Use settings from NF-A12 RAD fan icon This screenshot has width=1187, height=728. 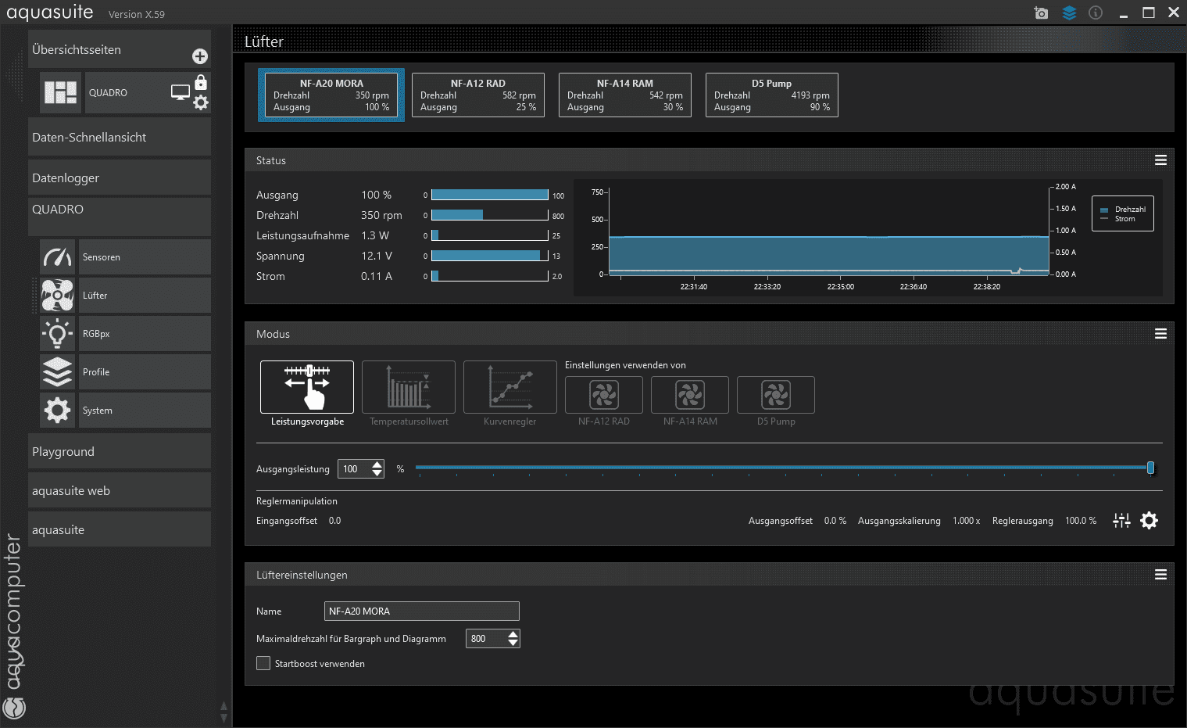(604, 395)
